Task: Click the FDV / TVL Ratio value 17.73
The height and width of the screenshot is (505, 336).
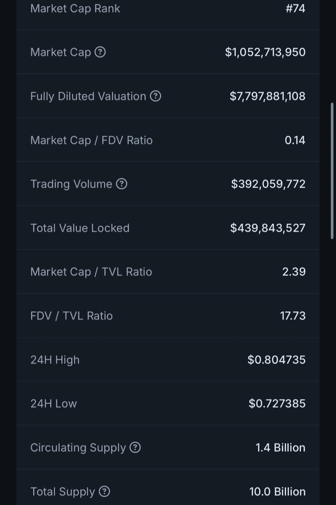Action: [293, 316]
